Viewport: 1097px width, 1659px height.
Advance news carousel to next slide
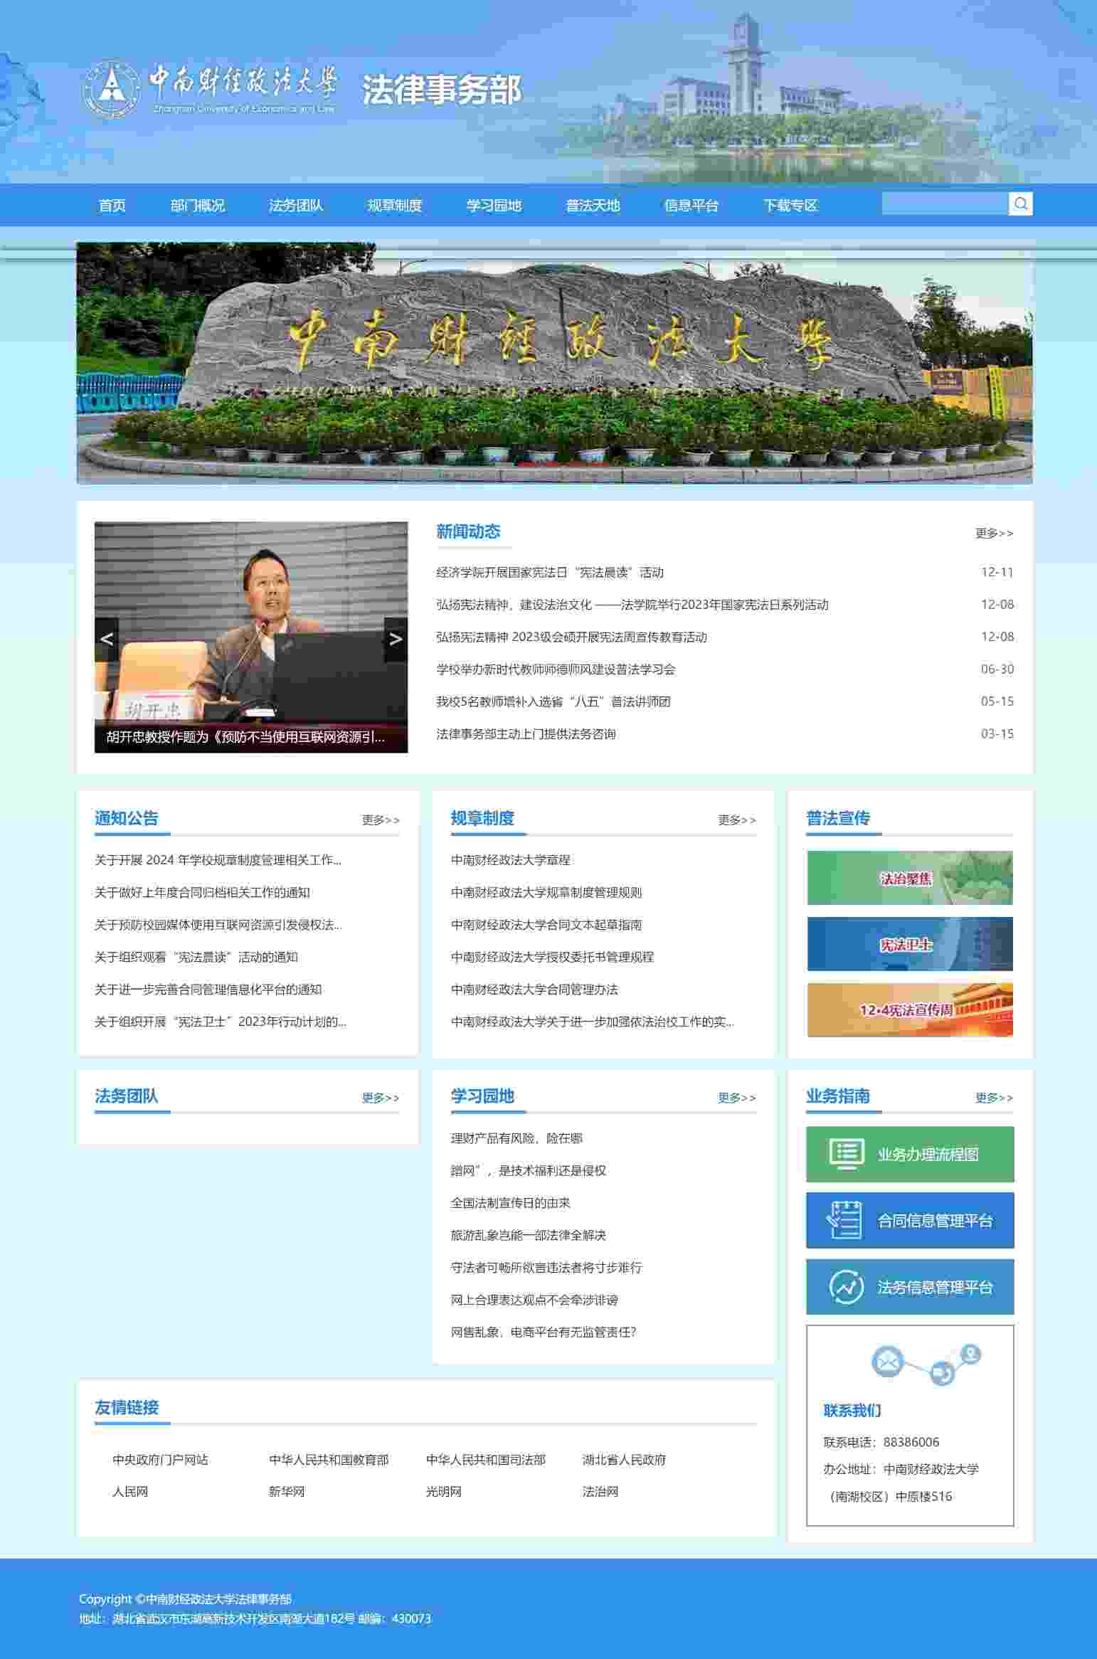(x=396, y=639)
